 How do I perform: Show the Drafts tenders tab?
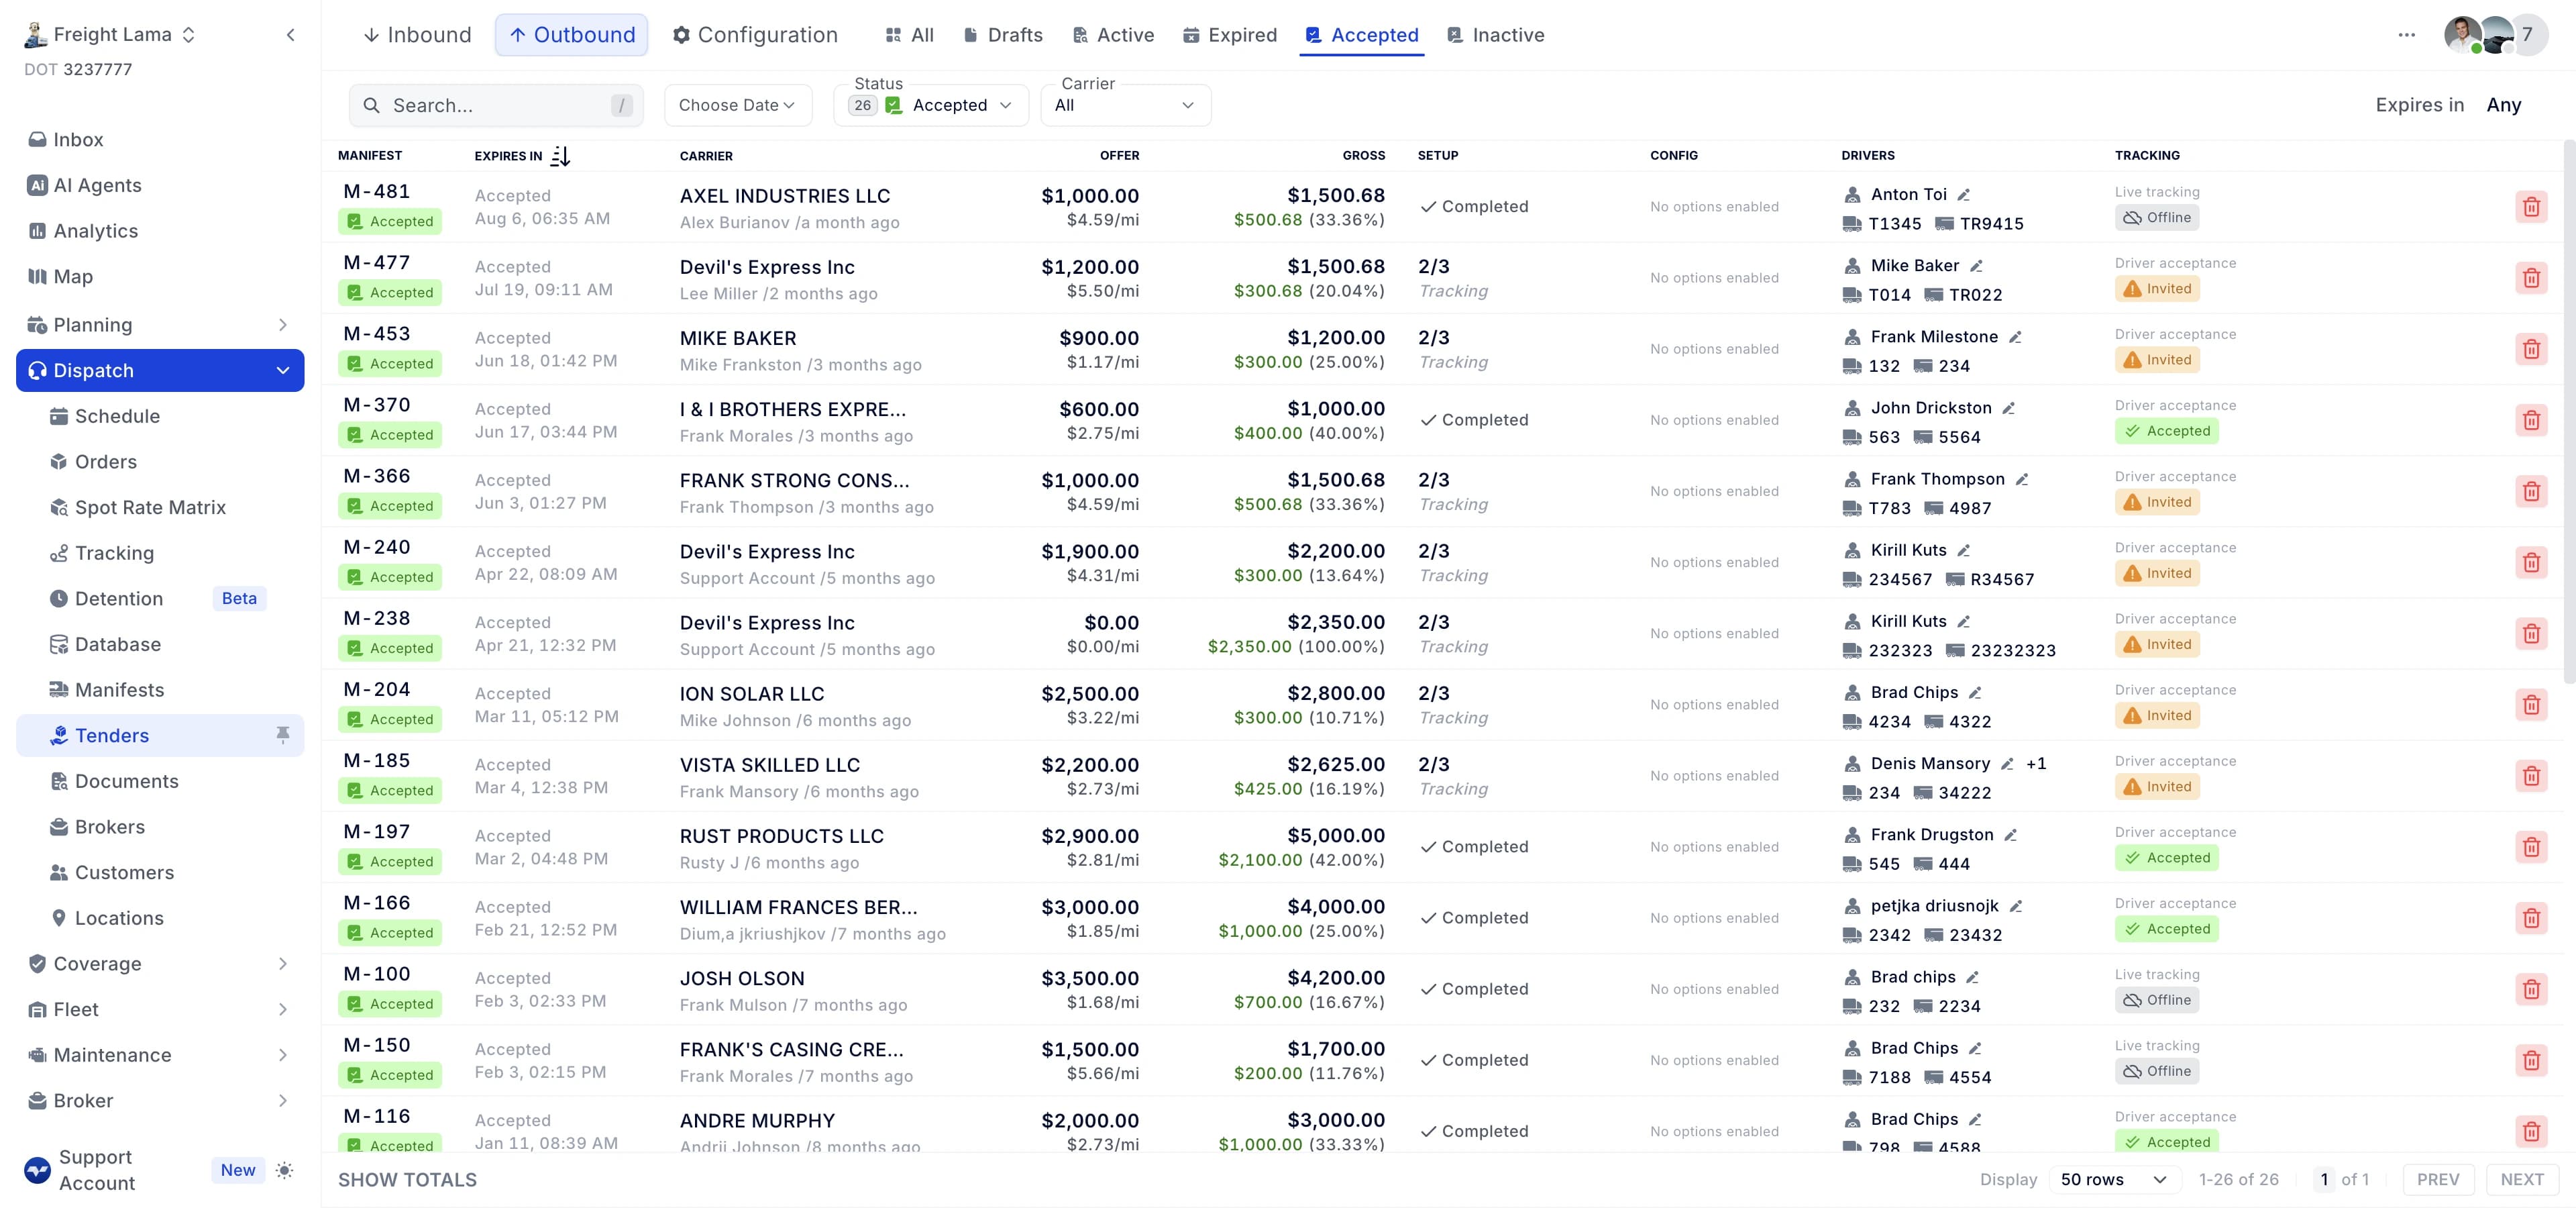(1003, 35)
